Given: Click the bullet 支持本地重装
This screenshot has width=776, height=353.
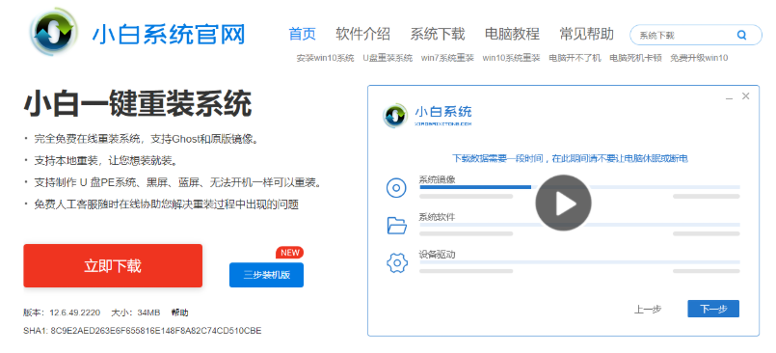Looking at the screenshot, I should (105, 160).
